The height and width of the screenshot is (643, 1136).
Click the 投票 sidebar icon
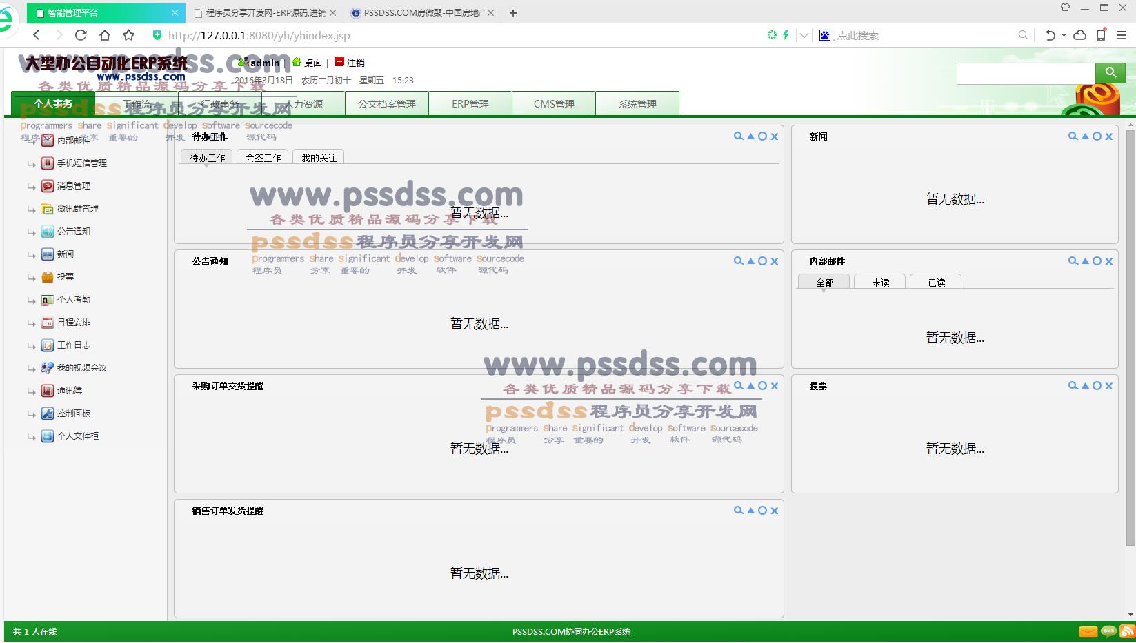coord(48,277)
